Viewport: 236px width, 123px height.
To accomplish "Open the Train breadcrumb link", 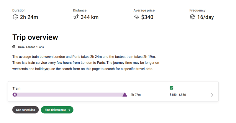I will click(21, 47).
